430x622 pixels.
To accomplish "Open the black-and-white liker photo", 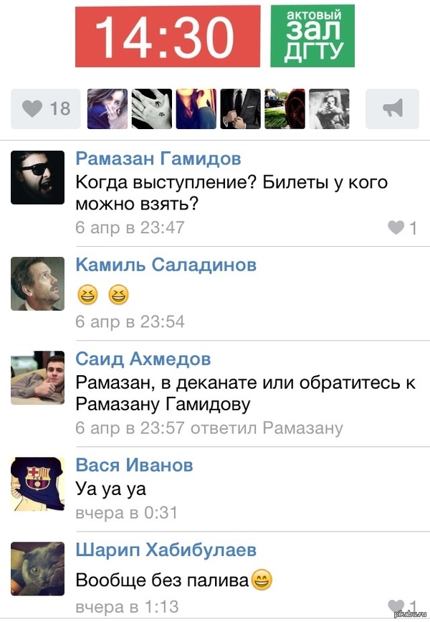I will pos(330,109).
